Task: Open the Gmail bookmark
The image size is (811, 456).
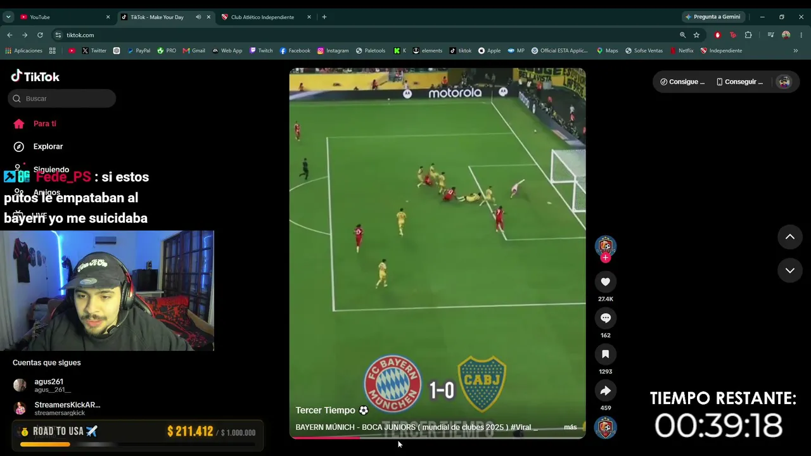Action: pos(194,51)
